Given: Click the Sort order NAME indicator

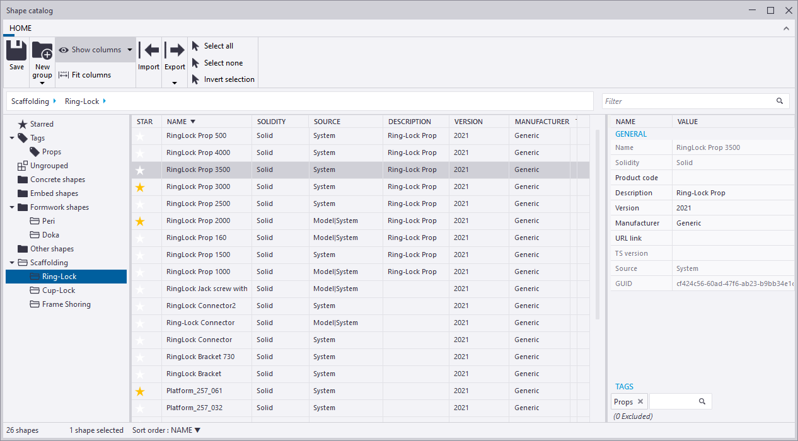Looking at the screenshot, I should [x=166, y=430].
